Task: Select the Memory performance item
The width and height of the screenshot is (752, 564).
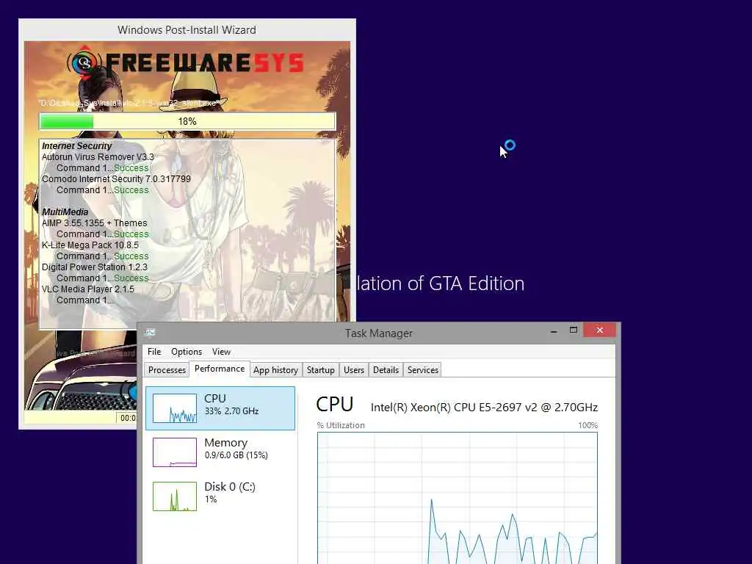Action: click(x=220, y=452)
